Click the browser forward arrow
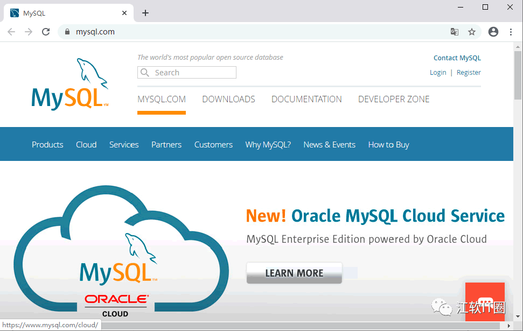This screenshot has height=331, width=523. point(29,32)
